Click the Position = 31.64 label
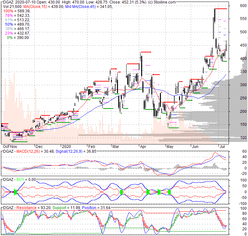 coord(96,208)
